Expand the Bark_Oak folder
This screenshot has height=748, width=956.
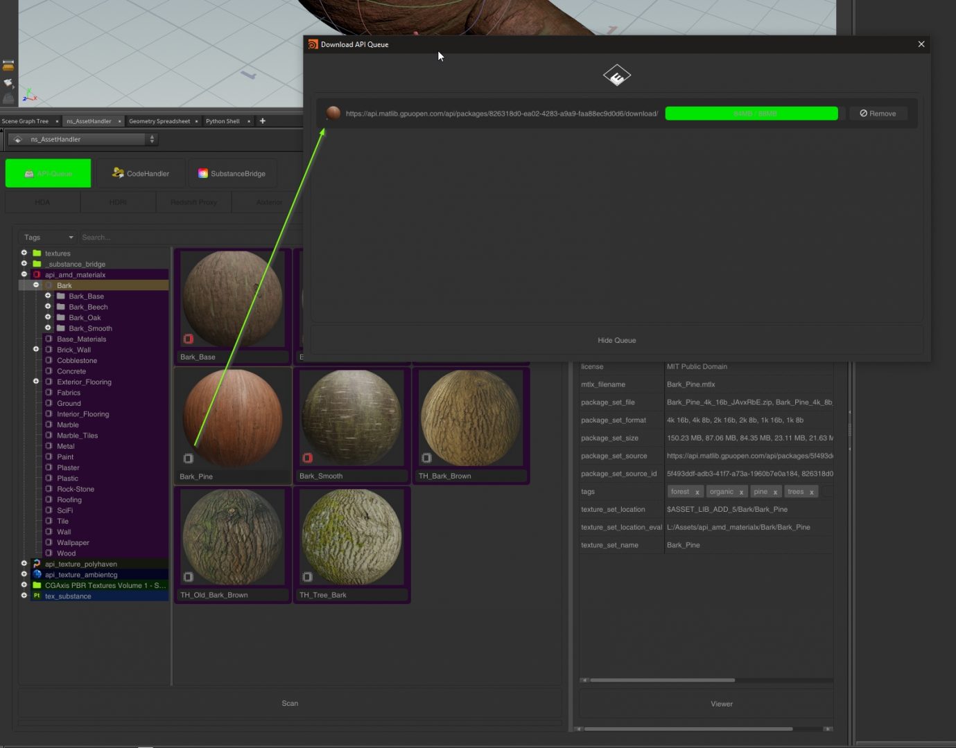pos(48,317)
